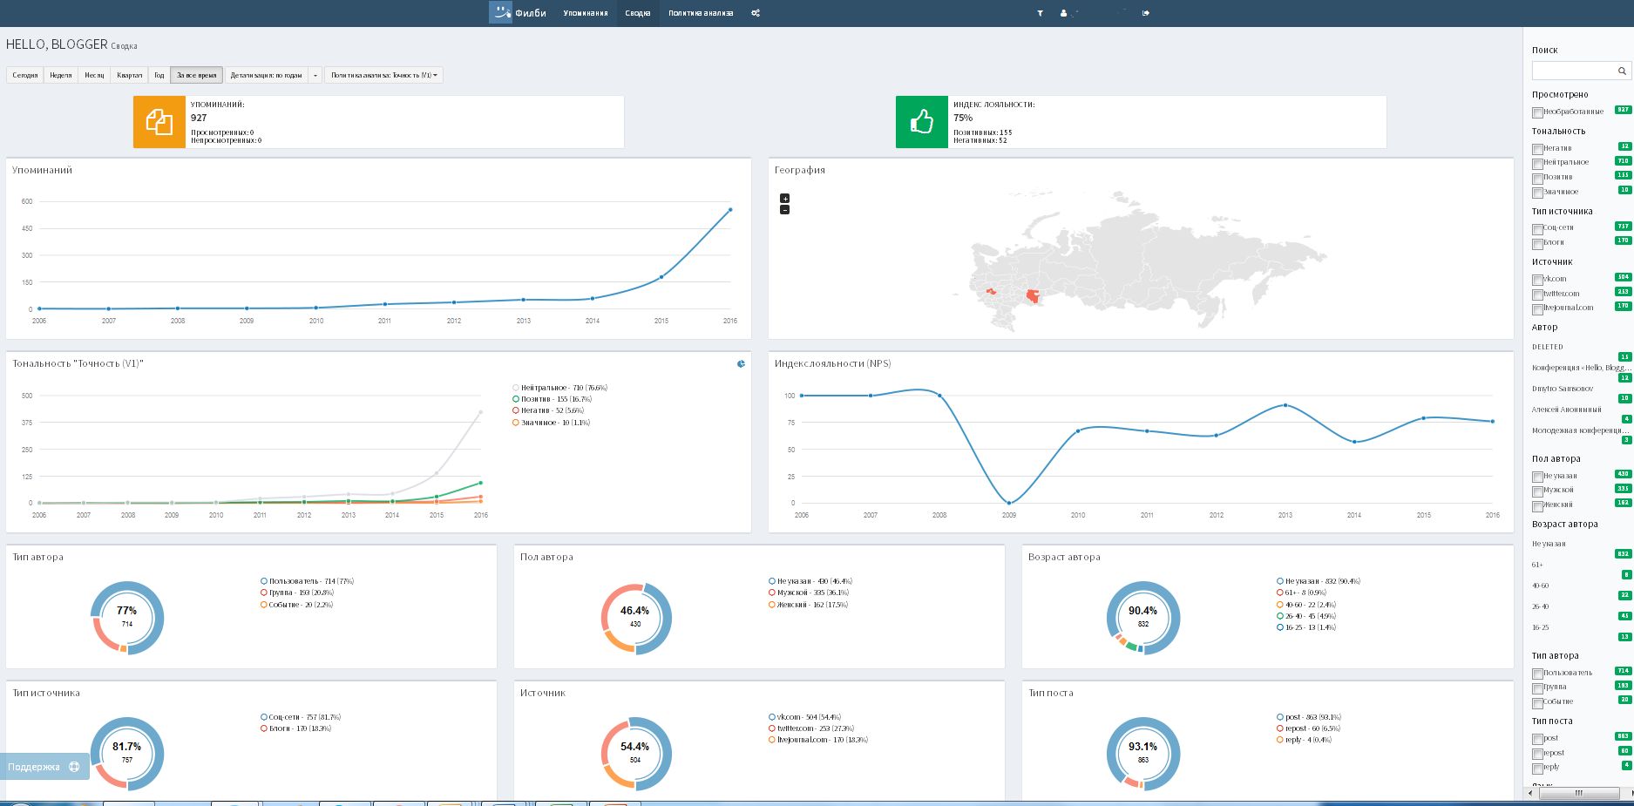Zoom in the География map with plus

pyautogui.click(x=784, y=198)
